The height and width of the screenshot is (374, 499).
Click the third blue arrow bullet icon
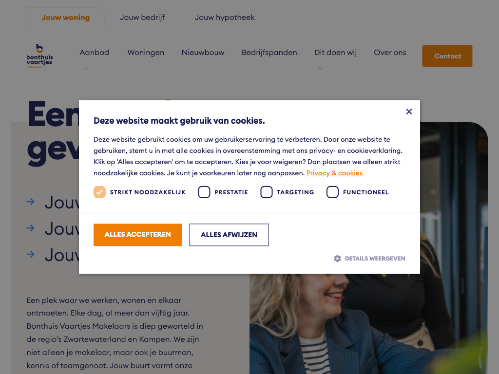point(31,254)
